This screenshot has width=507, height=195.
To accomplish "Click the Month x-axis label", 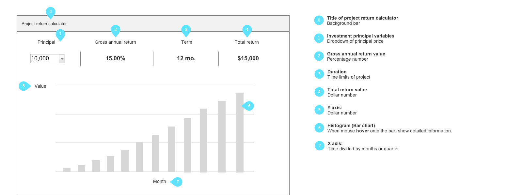I will point(160,181).
